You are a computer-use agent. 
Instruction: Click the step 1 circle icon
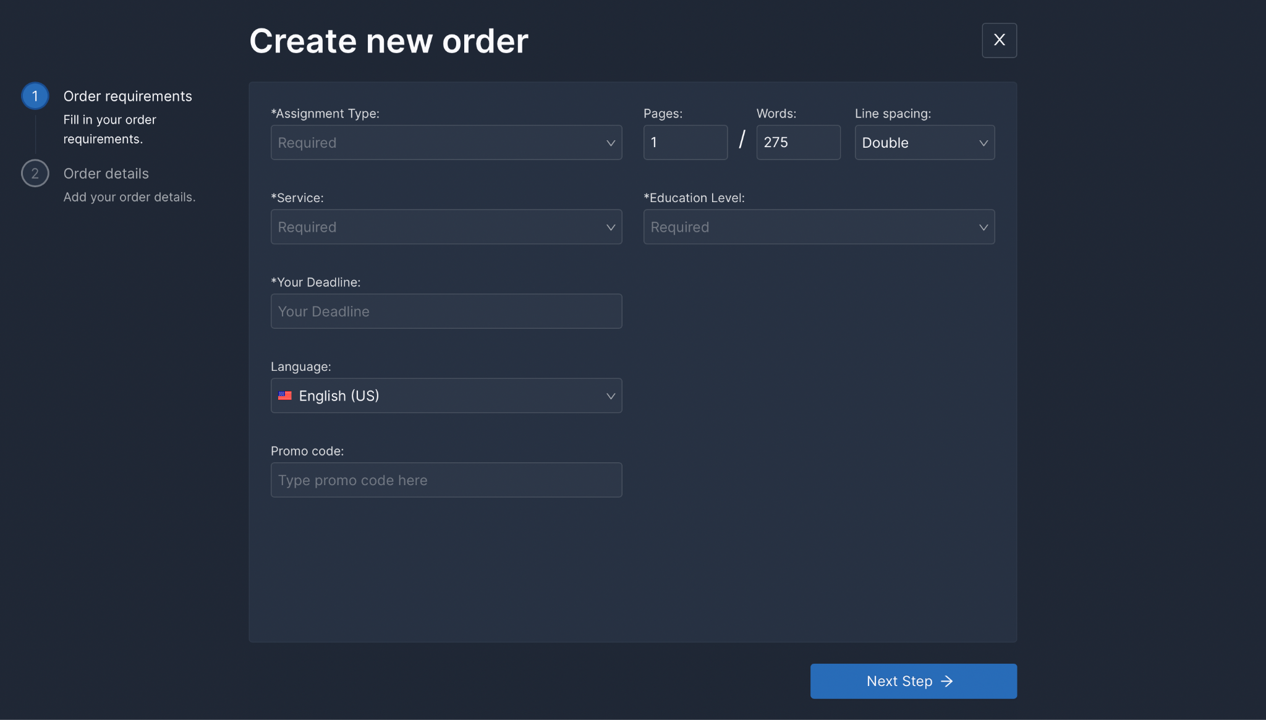[x=35, y=96]
